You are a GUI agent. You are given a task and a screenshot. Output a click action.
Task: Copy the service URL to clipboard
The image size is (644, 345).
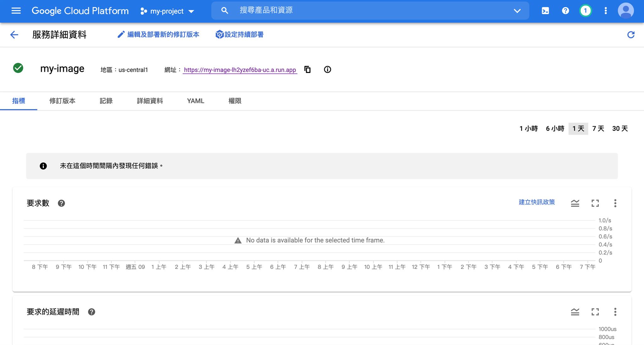[307, 69]
